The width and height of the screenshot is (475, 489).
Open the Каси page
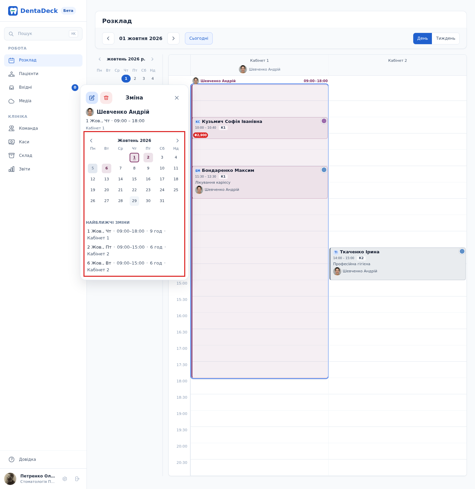43,142
